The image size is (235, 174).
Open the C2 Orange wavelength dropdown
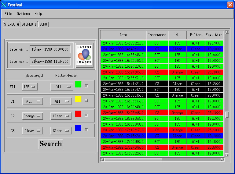32,116
